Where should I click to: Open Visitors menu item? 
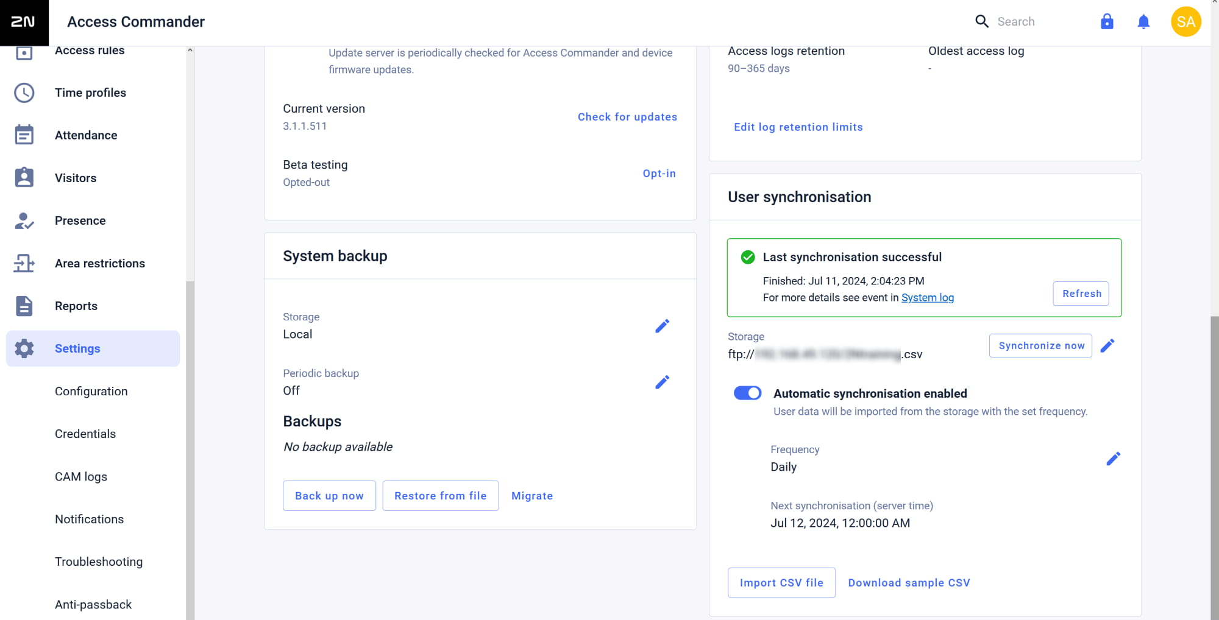76,178
